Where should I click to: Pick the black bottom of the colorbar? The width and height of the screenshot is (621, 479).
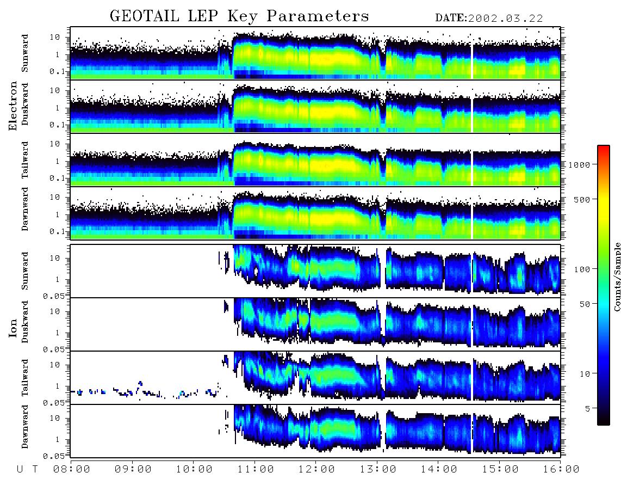click(603, 421)
